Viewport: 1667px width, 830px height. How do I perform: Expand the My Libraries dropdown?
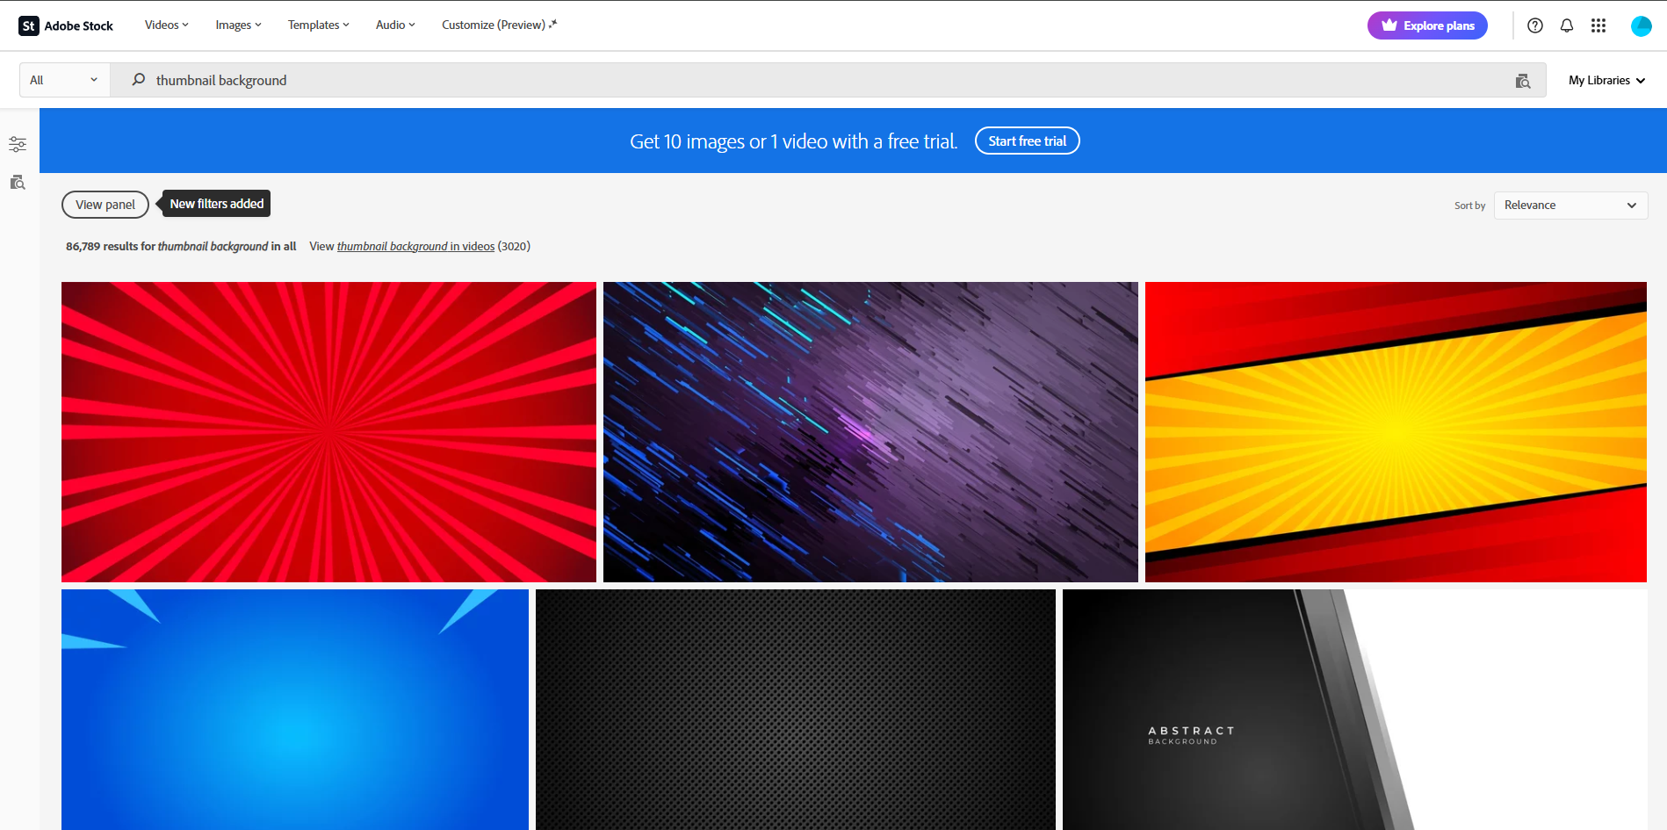point(1606,80)
